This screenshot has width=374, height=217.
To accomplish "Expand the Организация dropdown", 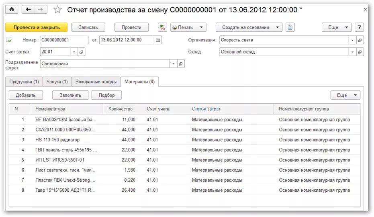I will pos(353,40).
